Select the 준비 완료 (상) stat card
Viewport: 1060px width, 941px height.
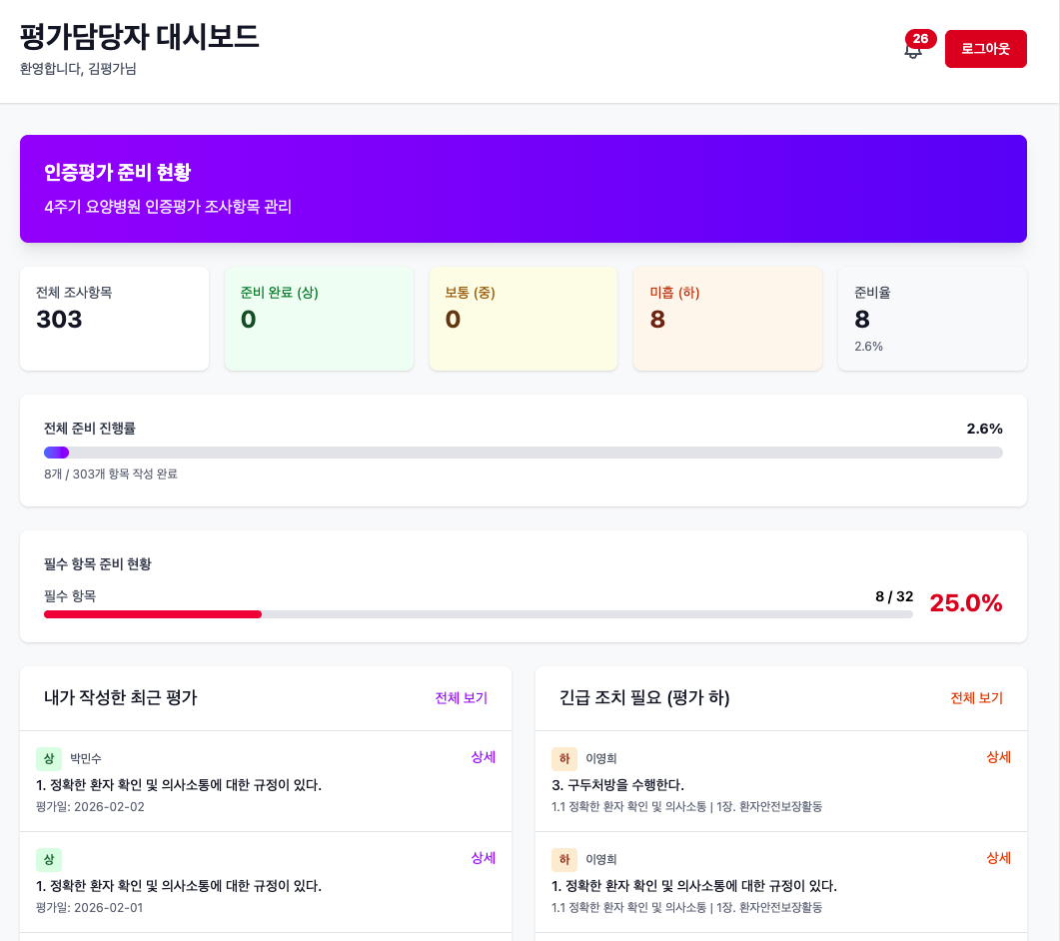[319, 318]
